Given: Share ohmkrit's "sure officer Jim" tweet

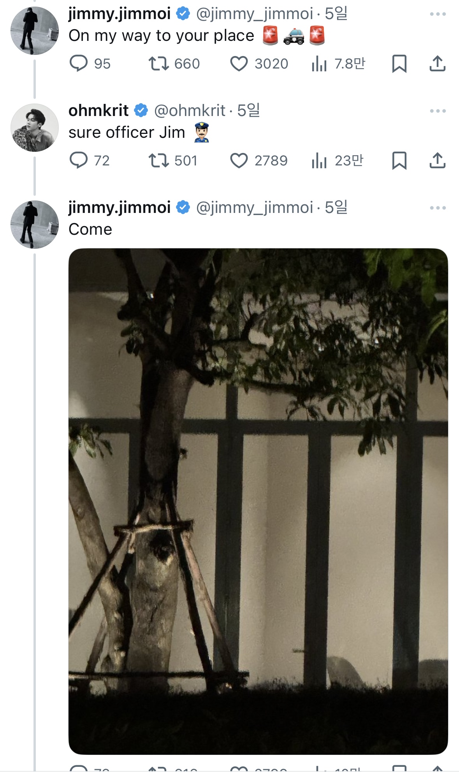Looking at the screenshot, I should click(437, 160).
